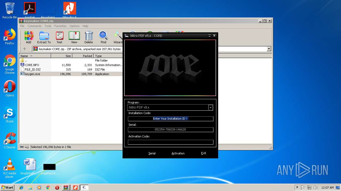
Task: Maximize the WinRAR window
Action: [265, 21]
